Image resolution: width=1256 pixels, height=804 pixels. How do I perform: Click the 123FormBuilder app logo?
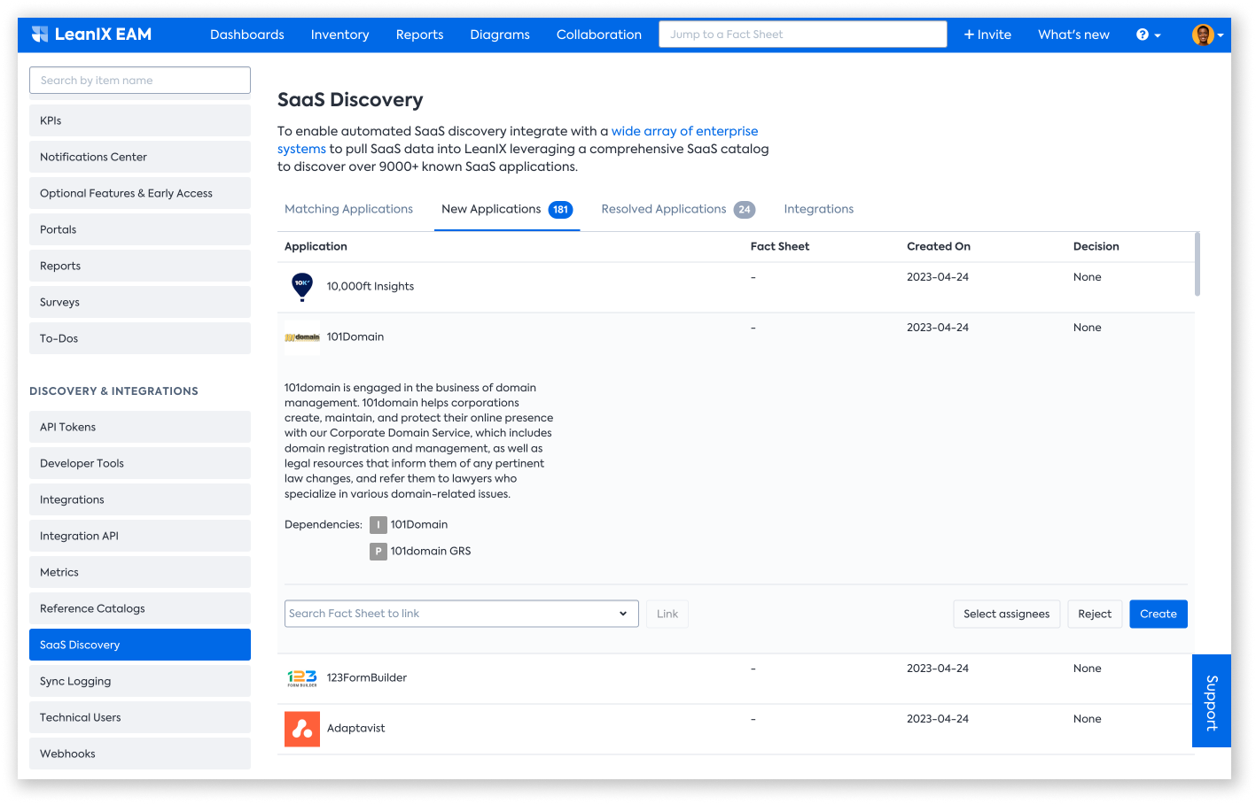302,678
